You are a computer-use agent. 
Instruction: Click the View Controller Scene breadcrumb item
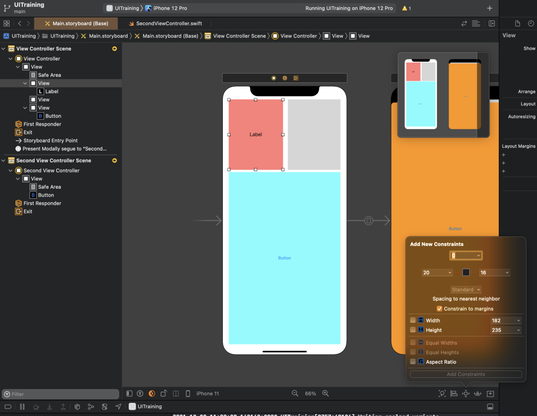click(x=235, y=36)
